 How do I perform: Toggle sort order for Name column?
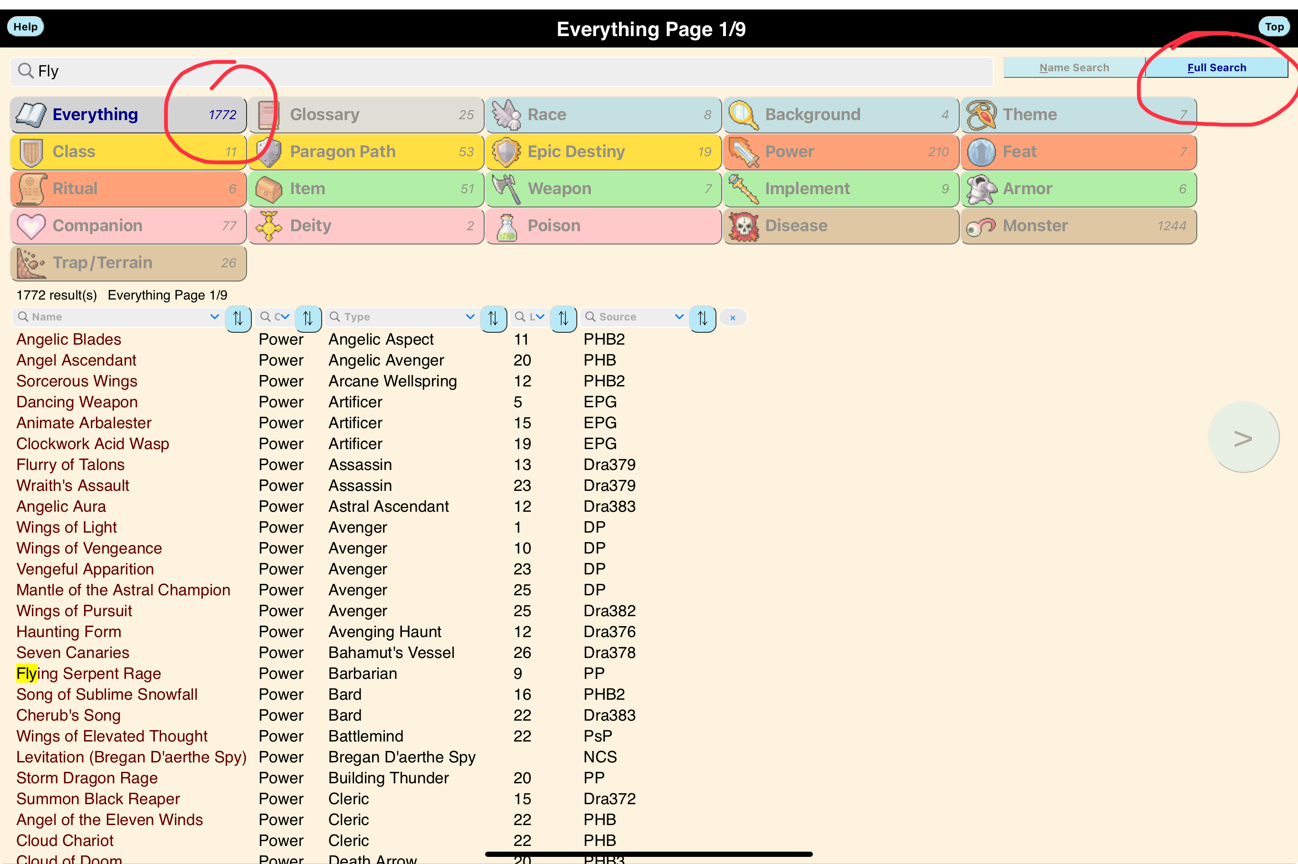[x=238, y=319]
